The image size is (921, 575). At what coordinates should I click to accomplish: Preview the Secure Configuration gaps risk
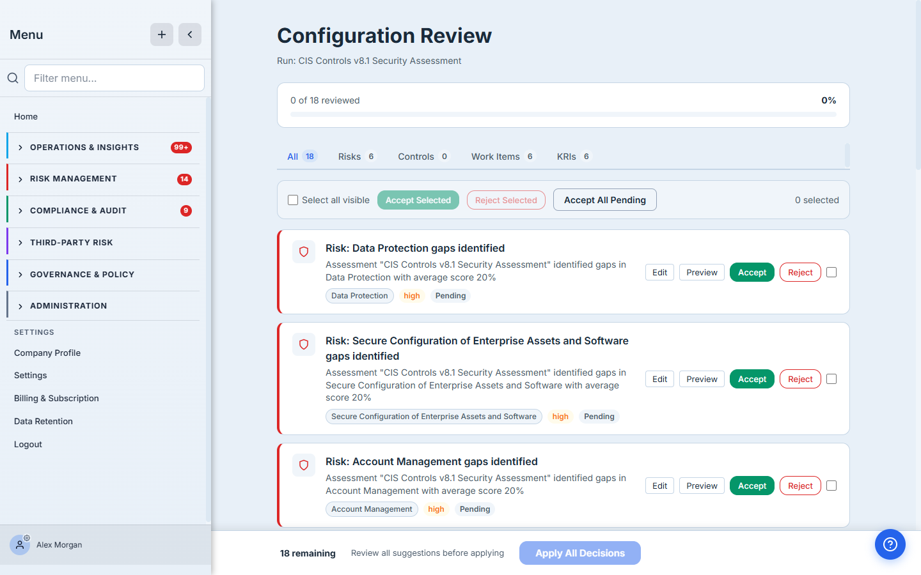pyautogui.click(x=702, y=379)
